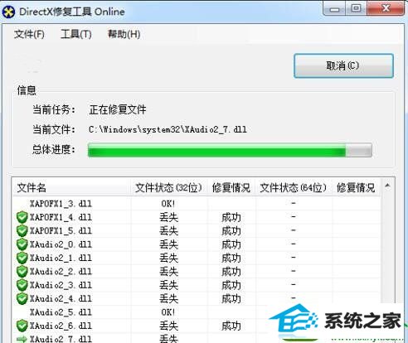Click the green shield icon for XAudio2_6.dll

coord(22,326)
